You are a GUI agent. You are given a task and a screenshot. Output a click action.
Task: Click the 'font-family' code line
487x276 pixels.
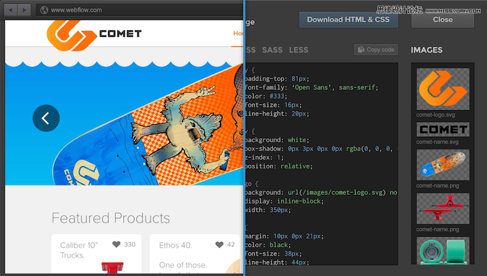click(312, 87)
